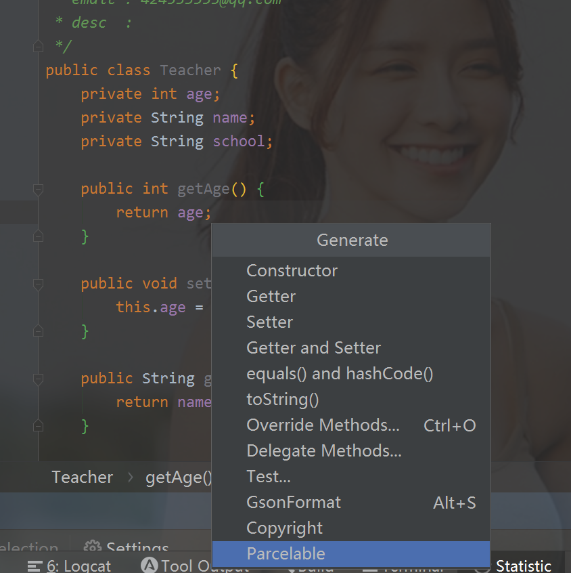Click the Settings gear icon
Viewport: 571px width, 573px height.
click(93, 546)
